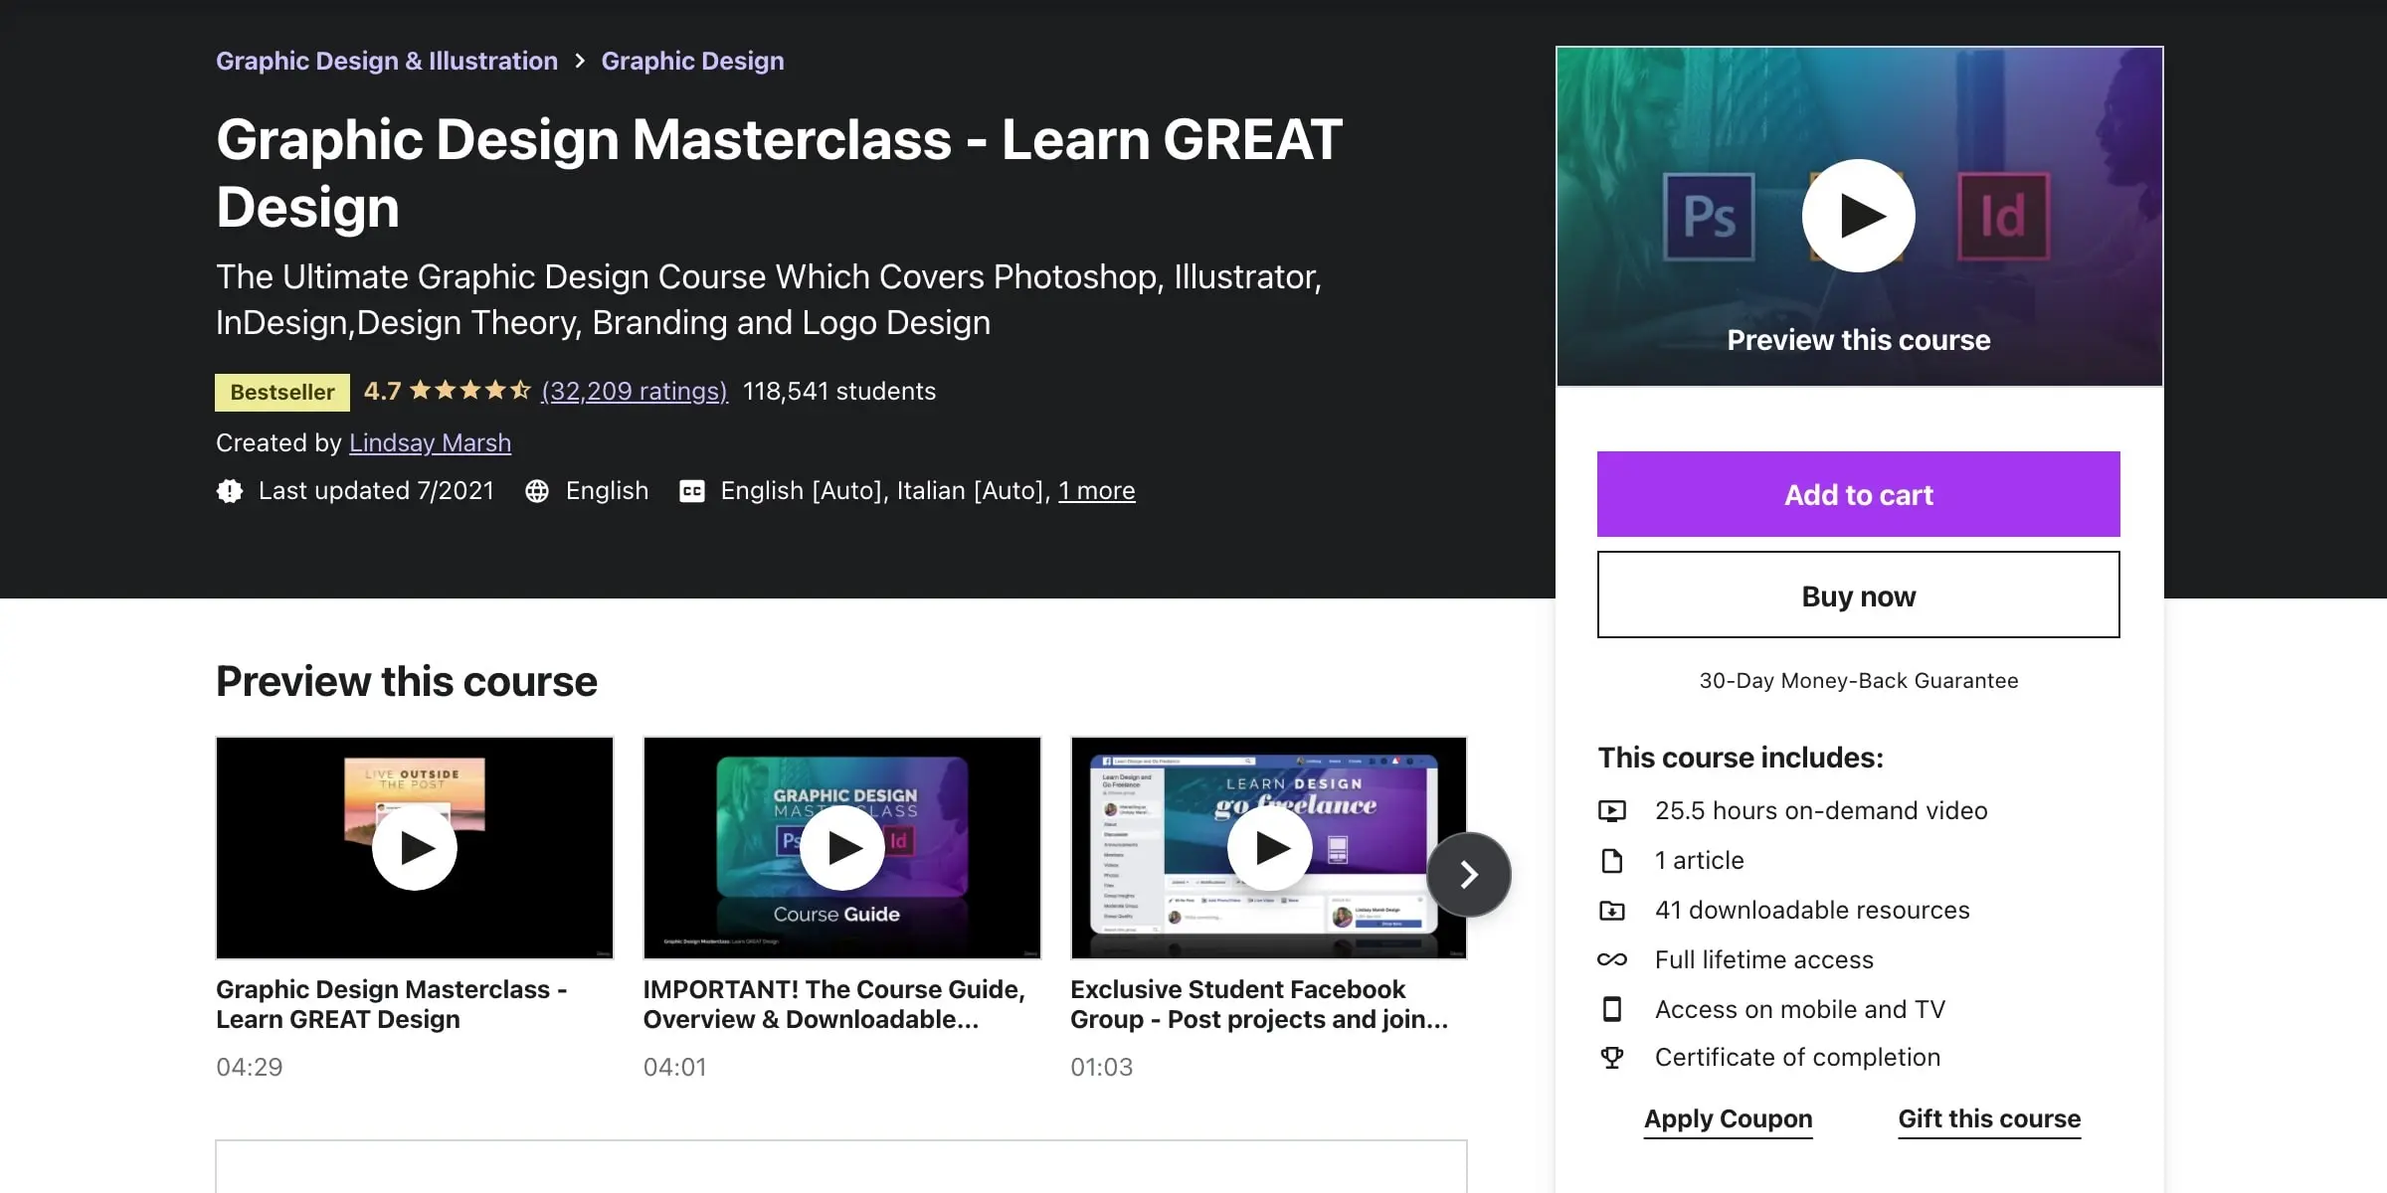
Task: Open the Graphic Design breadcrumb category
Action: point(692,61)
